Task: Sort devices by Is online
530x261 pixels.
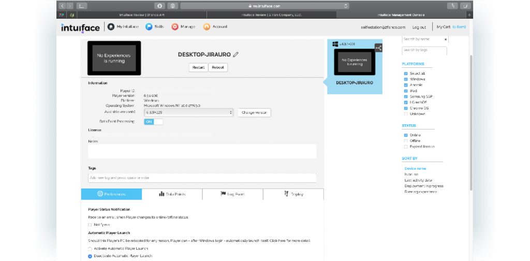Action: point(411,175)
